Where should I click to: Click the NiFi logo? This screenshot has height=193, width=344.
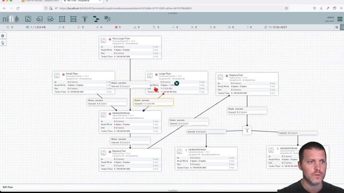(11, 19)
